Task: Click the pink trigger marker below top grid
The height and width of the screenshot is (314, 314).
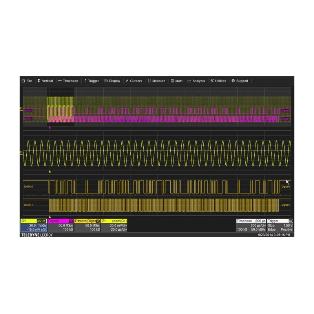Action: click(x=50, y=128)
